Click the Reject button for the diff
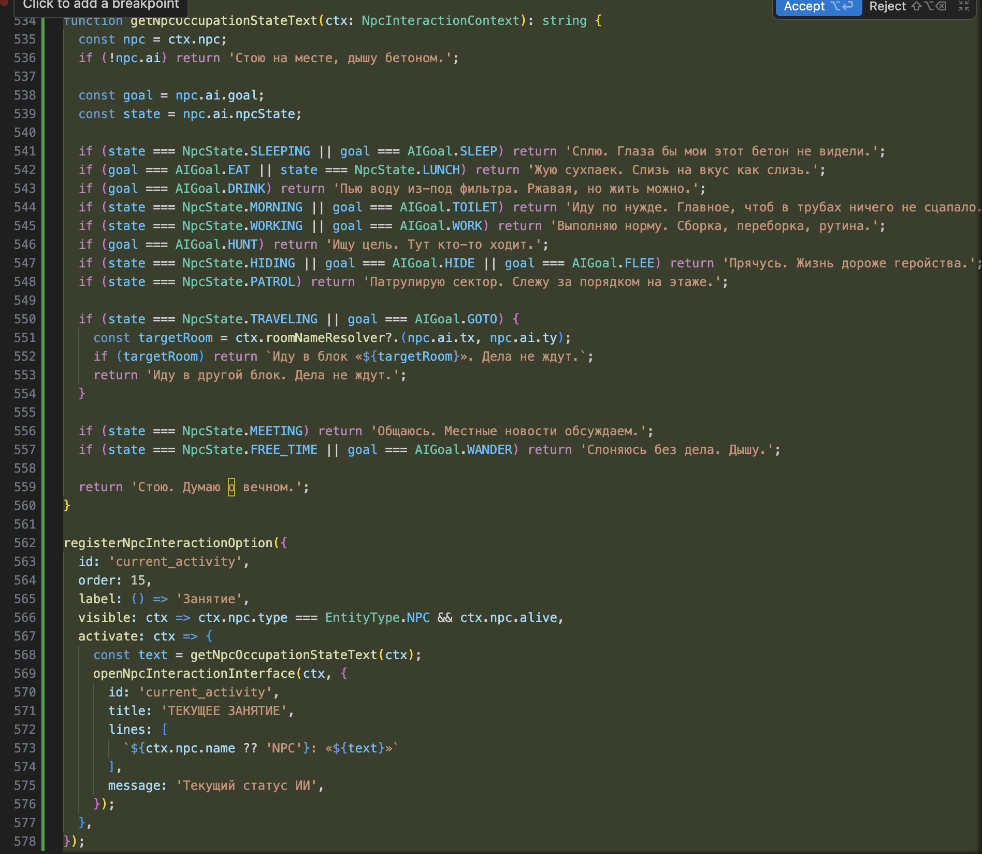 pos(907,7)
